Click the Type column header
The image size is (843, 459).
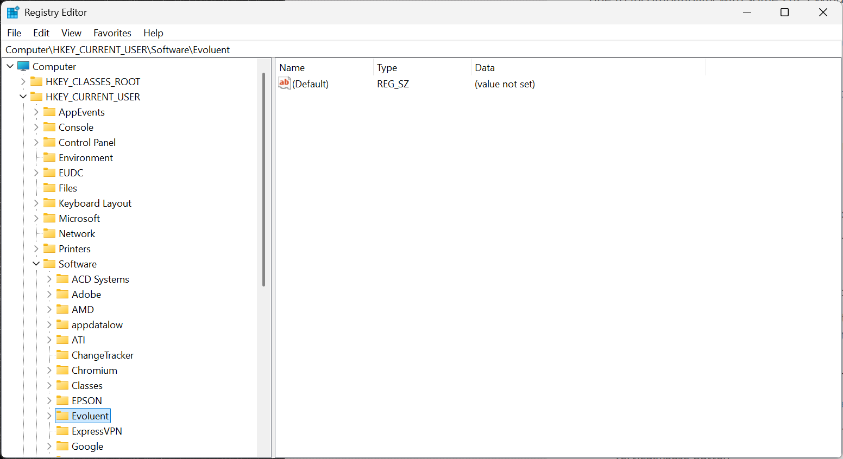[x=387, y=68]
